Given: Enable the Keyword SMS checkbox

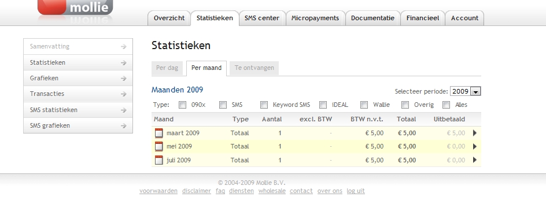Looking at the screenshot, I should pyautogui.click(x=264, y=105).
